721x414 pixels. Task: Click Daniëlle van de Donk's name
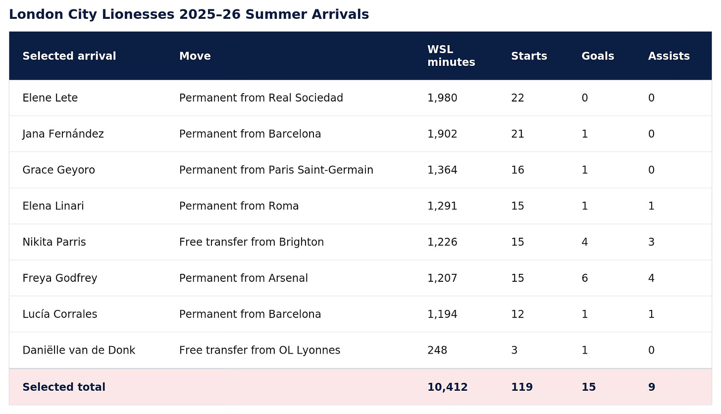(79, 351)
